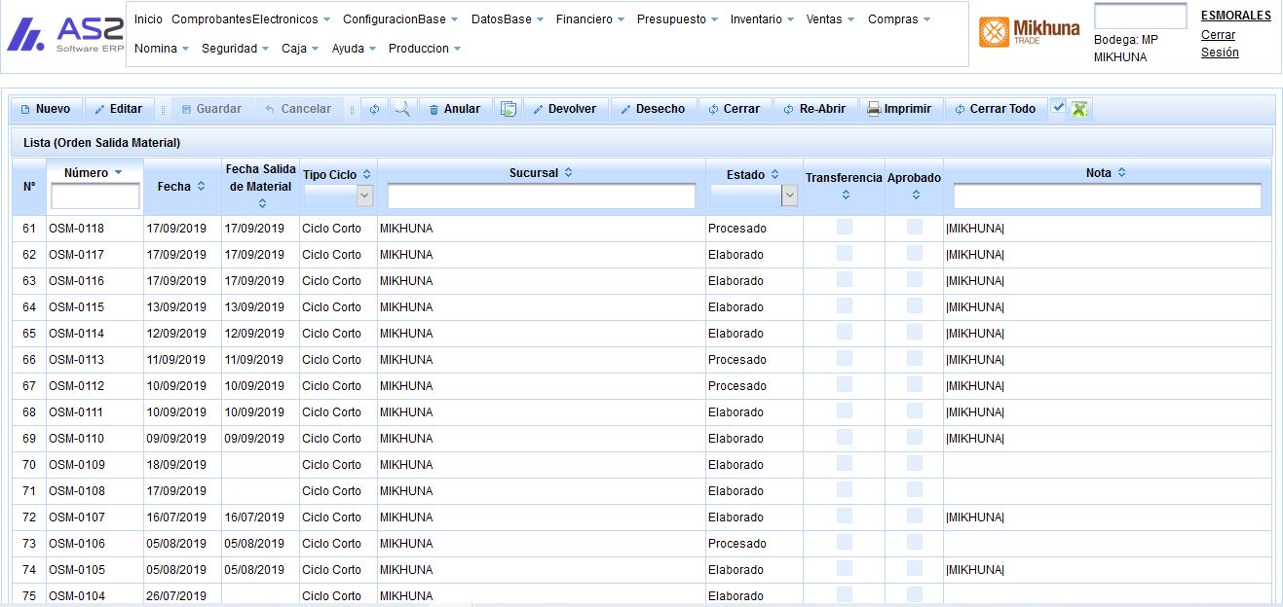Click the printer icon on Imprimir
The height and width of the screenshot is (607, 1283).
pyautogui.click(x=876, y=109)
